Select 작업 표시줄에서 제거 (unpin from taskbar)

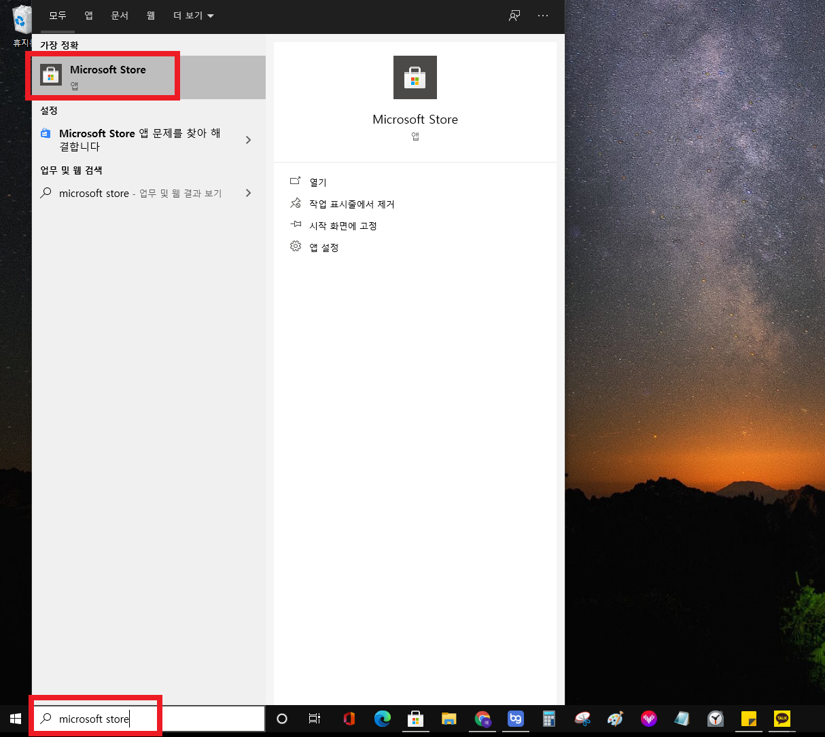[352, 204]
